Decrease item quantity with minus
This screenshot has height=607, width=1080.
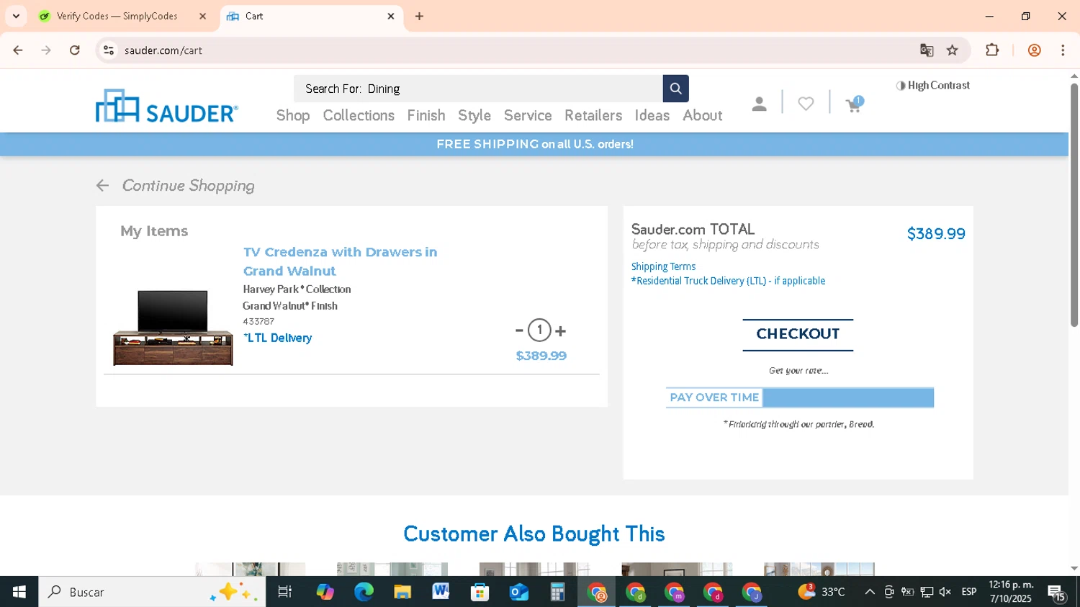(519, 331)
